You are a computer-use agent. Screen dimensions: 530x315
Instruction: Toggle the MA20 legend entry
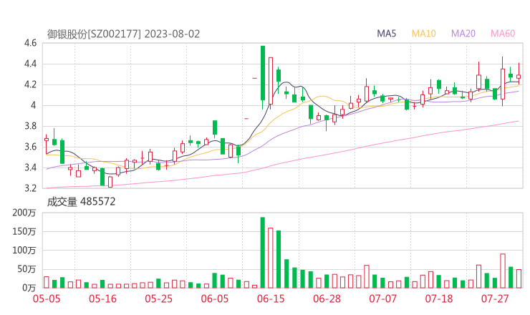(463, 34)
